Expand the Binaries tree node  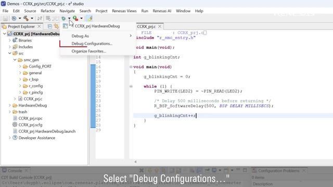tap(9, 41)
